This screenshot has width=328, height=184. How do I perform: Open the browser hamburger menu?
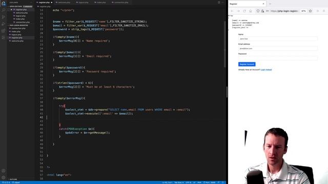click(x=324, y=11)
